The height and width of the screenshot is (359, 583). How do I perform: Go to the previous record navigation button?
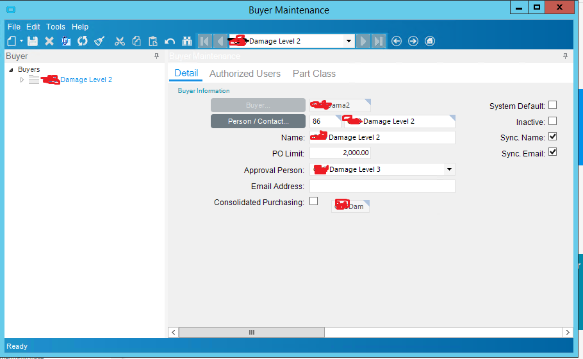220,41
